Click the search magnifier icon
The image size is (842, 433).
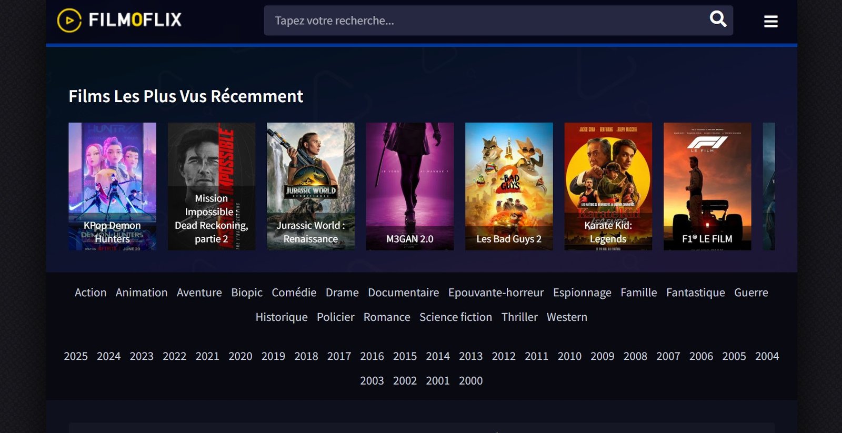point(718,19)
